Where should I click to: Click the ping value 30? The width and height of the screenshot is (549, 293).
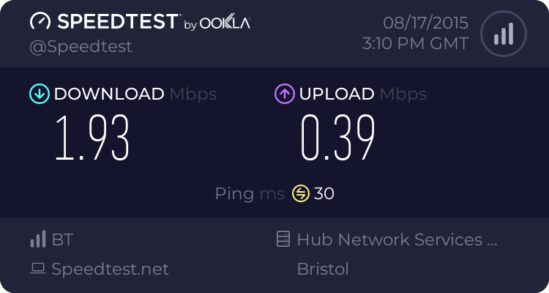(x=324, y=193)
